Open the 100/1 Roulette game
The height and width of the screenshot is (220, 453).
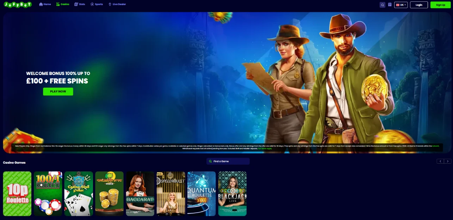coord(48,194)
